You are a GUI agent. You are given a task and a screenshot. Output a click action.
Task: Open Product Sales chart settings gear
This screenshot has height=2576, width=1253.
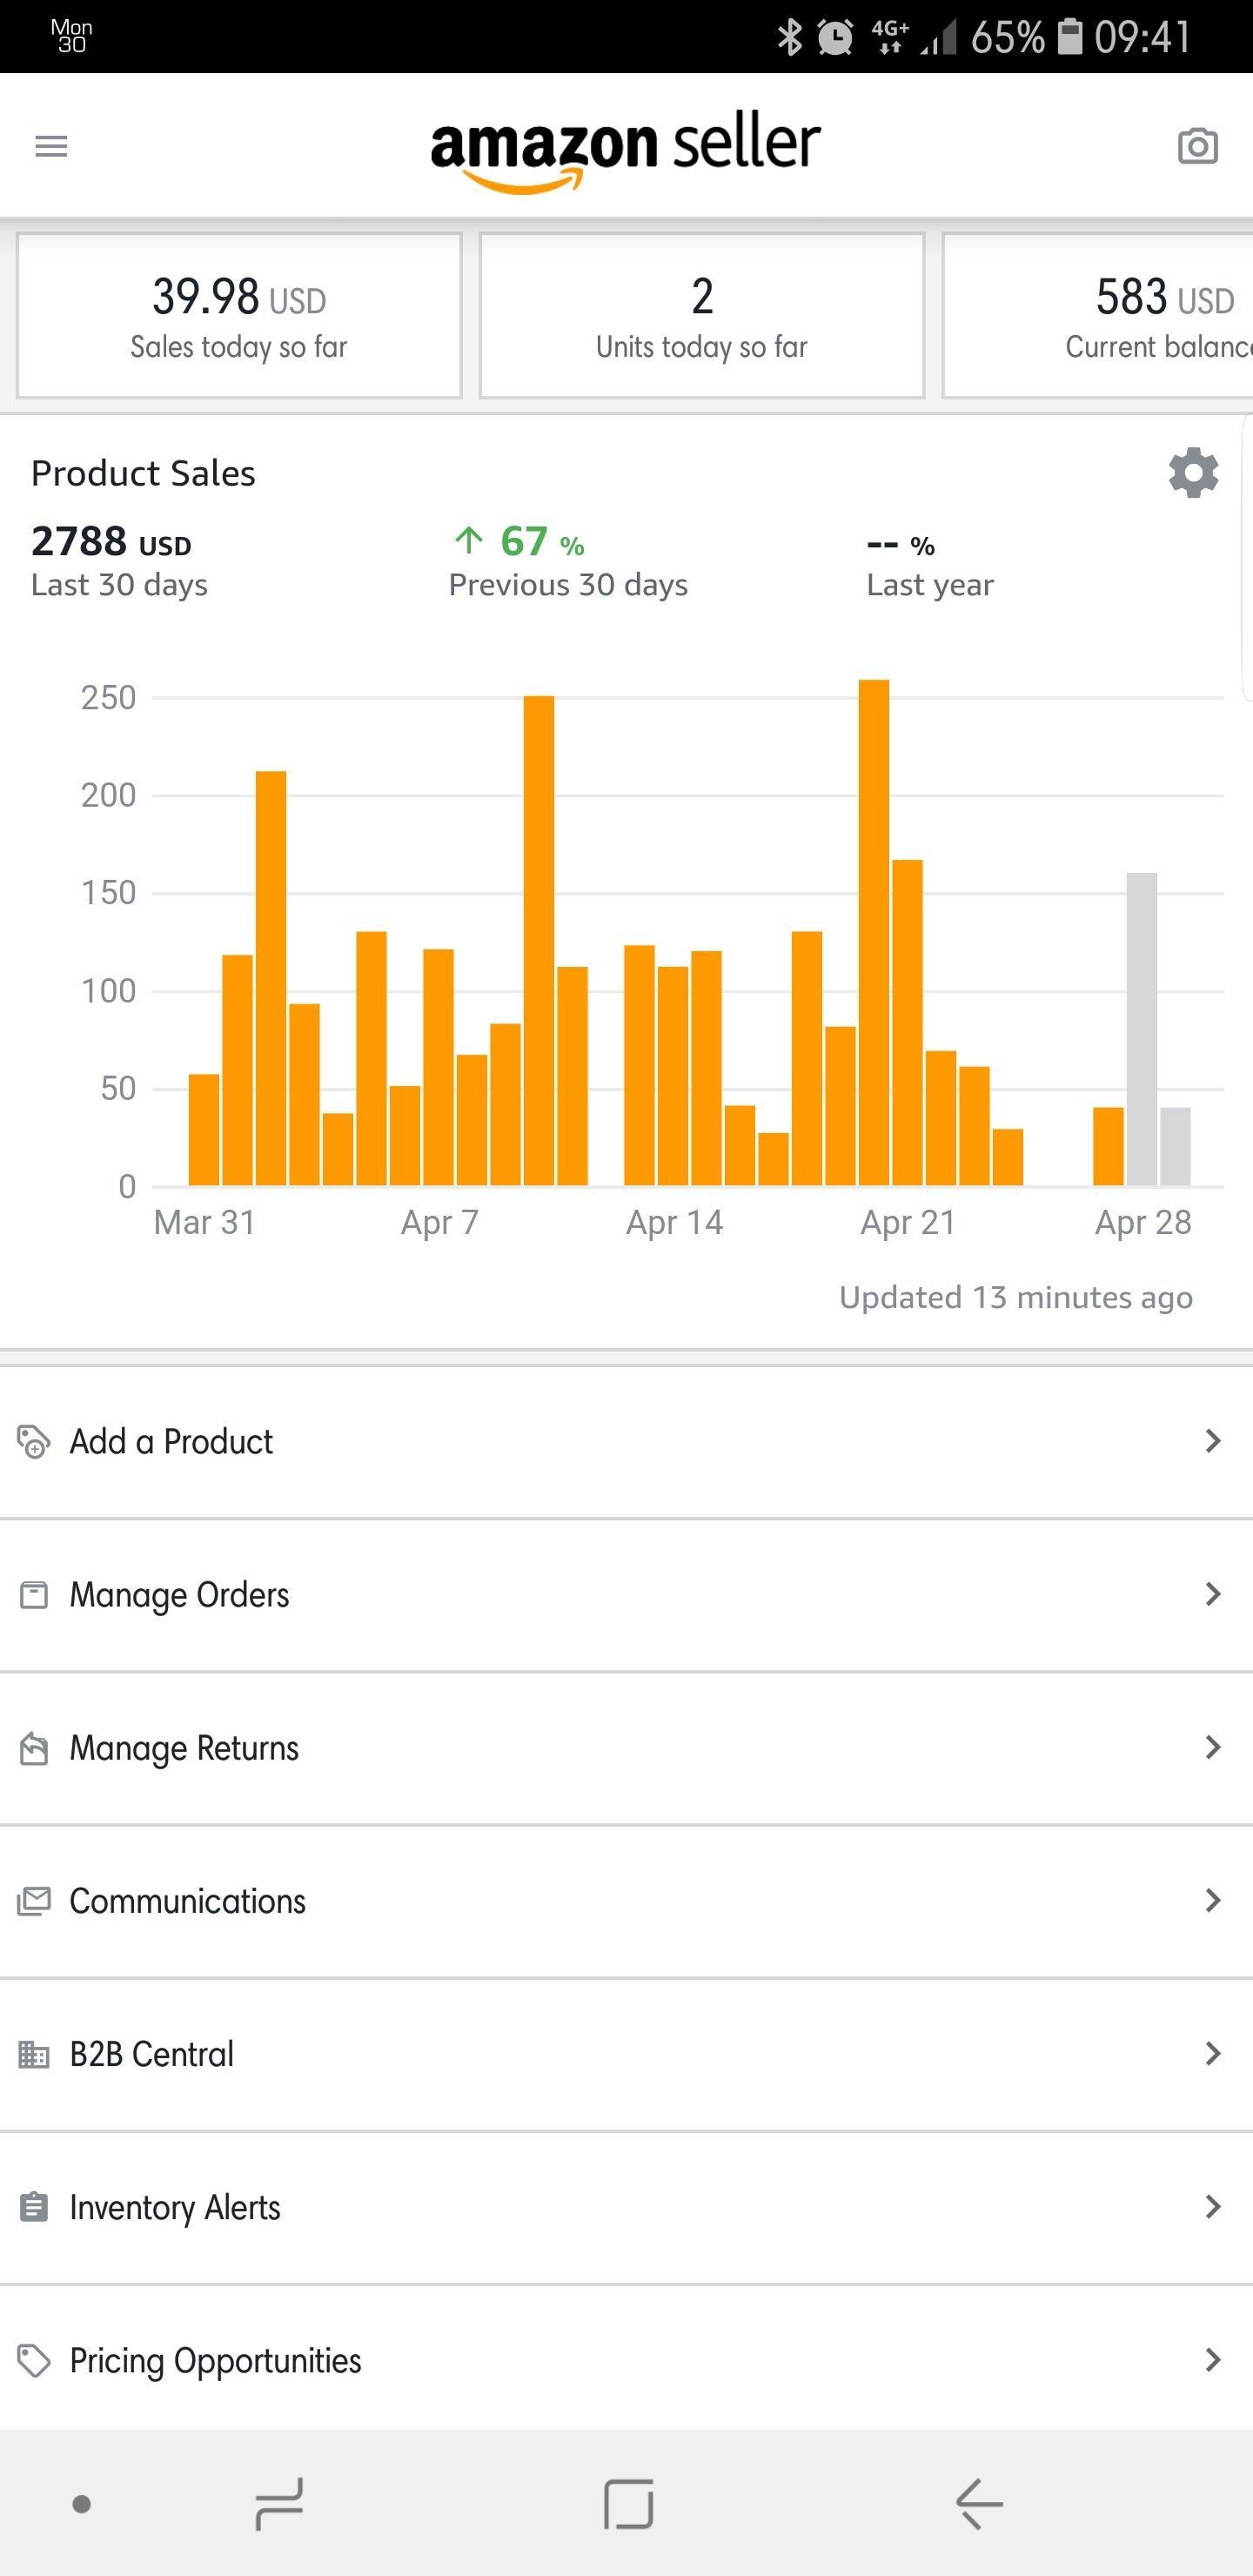click(1193, 473)
